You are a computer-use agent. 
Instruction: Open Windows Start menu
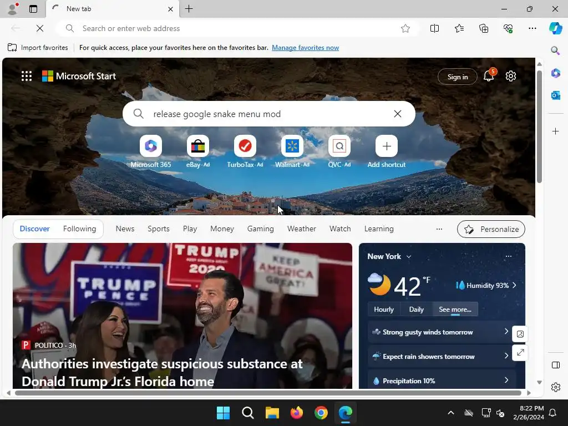click(223, 413)
